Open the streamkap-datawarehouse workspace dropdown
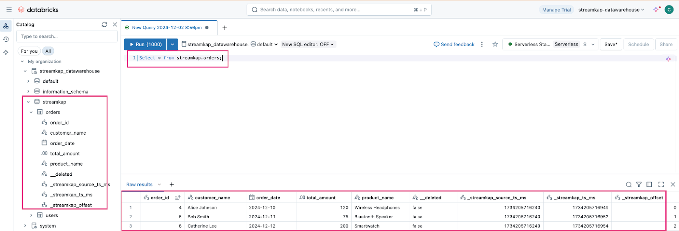679x231 pixels. click(611, 9)
